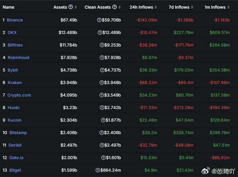
Task: Open the Clean Assets column help icon
Action: click(x=114, y=7)
